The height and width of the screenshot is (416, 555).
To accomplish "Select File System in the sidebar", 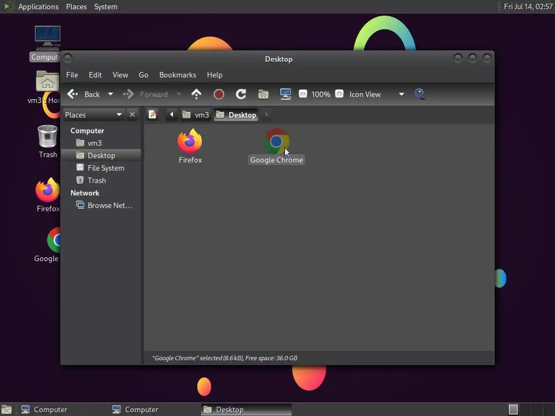I will 101,168.
